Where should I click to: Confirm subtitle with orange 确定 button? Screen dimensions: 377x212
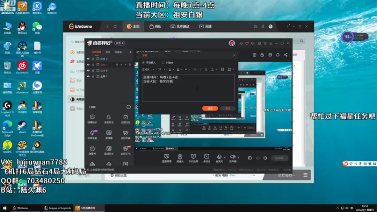click(x=210, y=108)
